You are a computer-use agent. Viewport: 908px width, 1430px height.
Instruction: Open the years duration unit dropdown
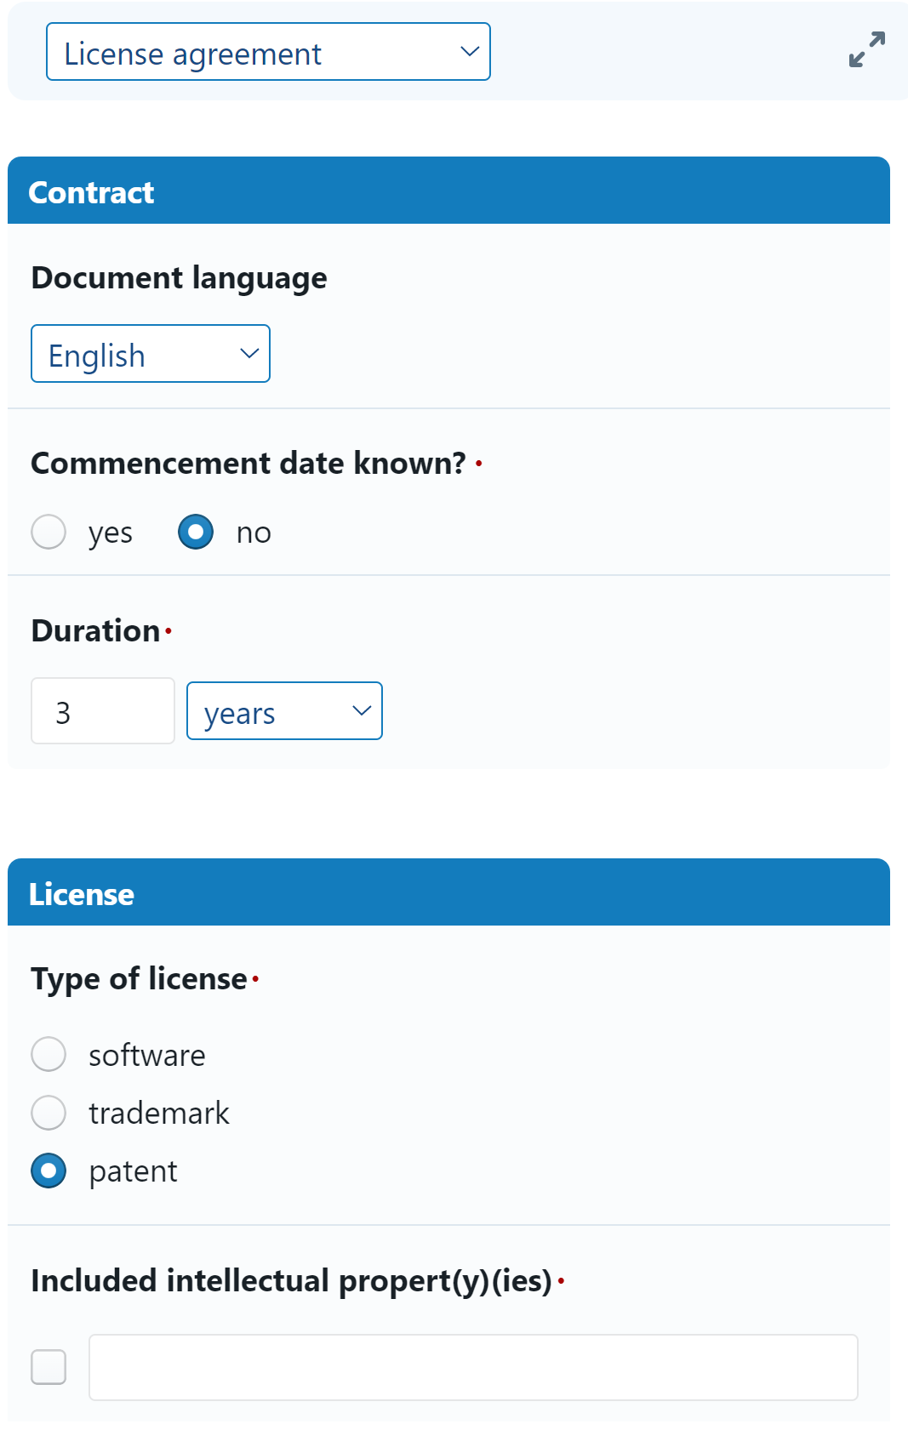[x=283, y=711]
